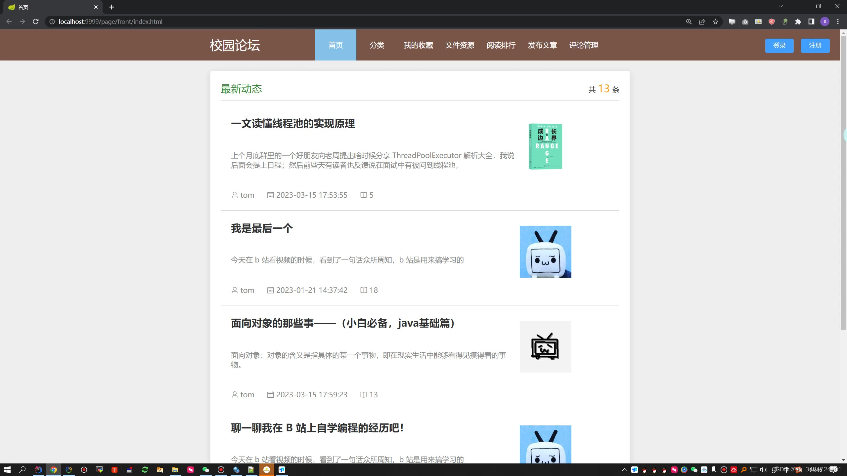Image resolution: width=847 pixels, height=476 pixels.
Task: Expand the tab search chevron
Action: (x=780, y=6)
